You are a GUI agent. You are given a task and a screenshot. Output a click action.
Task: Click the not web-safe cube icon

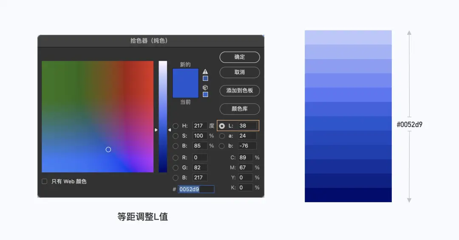[205, 88]
